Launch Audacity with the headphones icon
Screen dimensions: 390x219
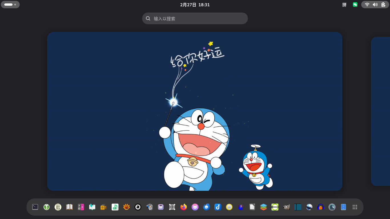point(321,207)
